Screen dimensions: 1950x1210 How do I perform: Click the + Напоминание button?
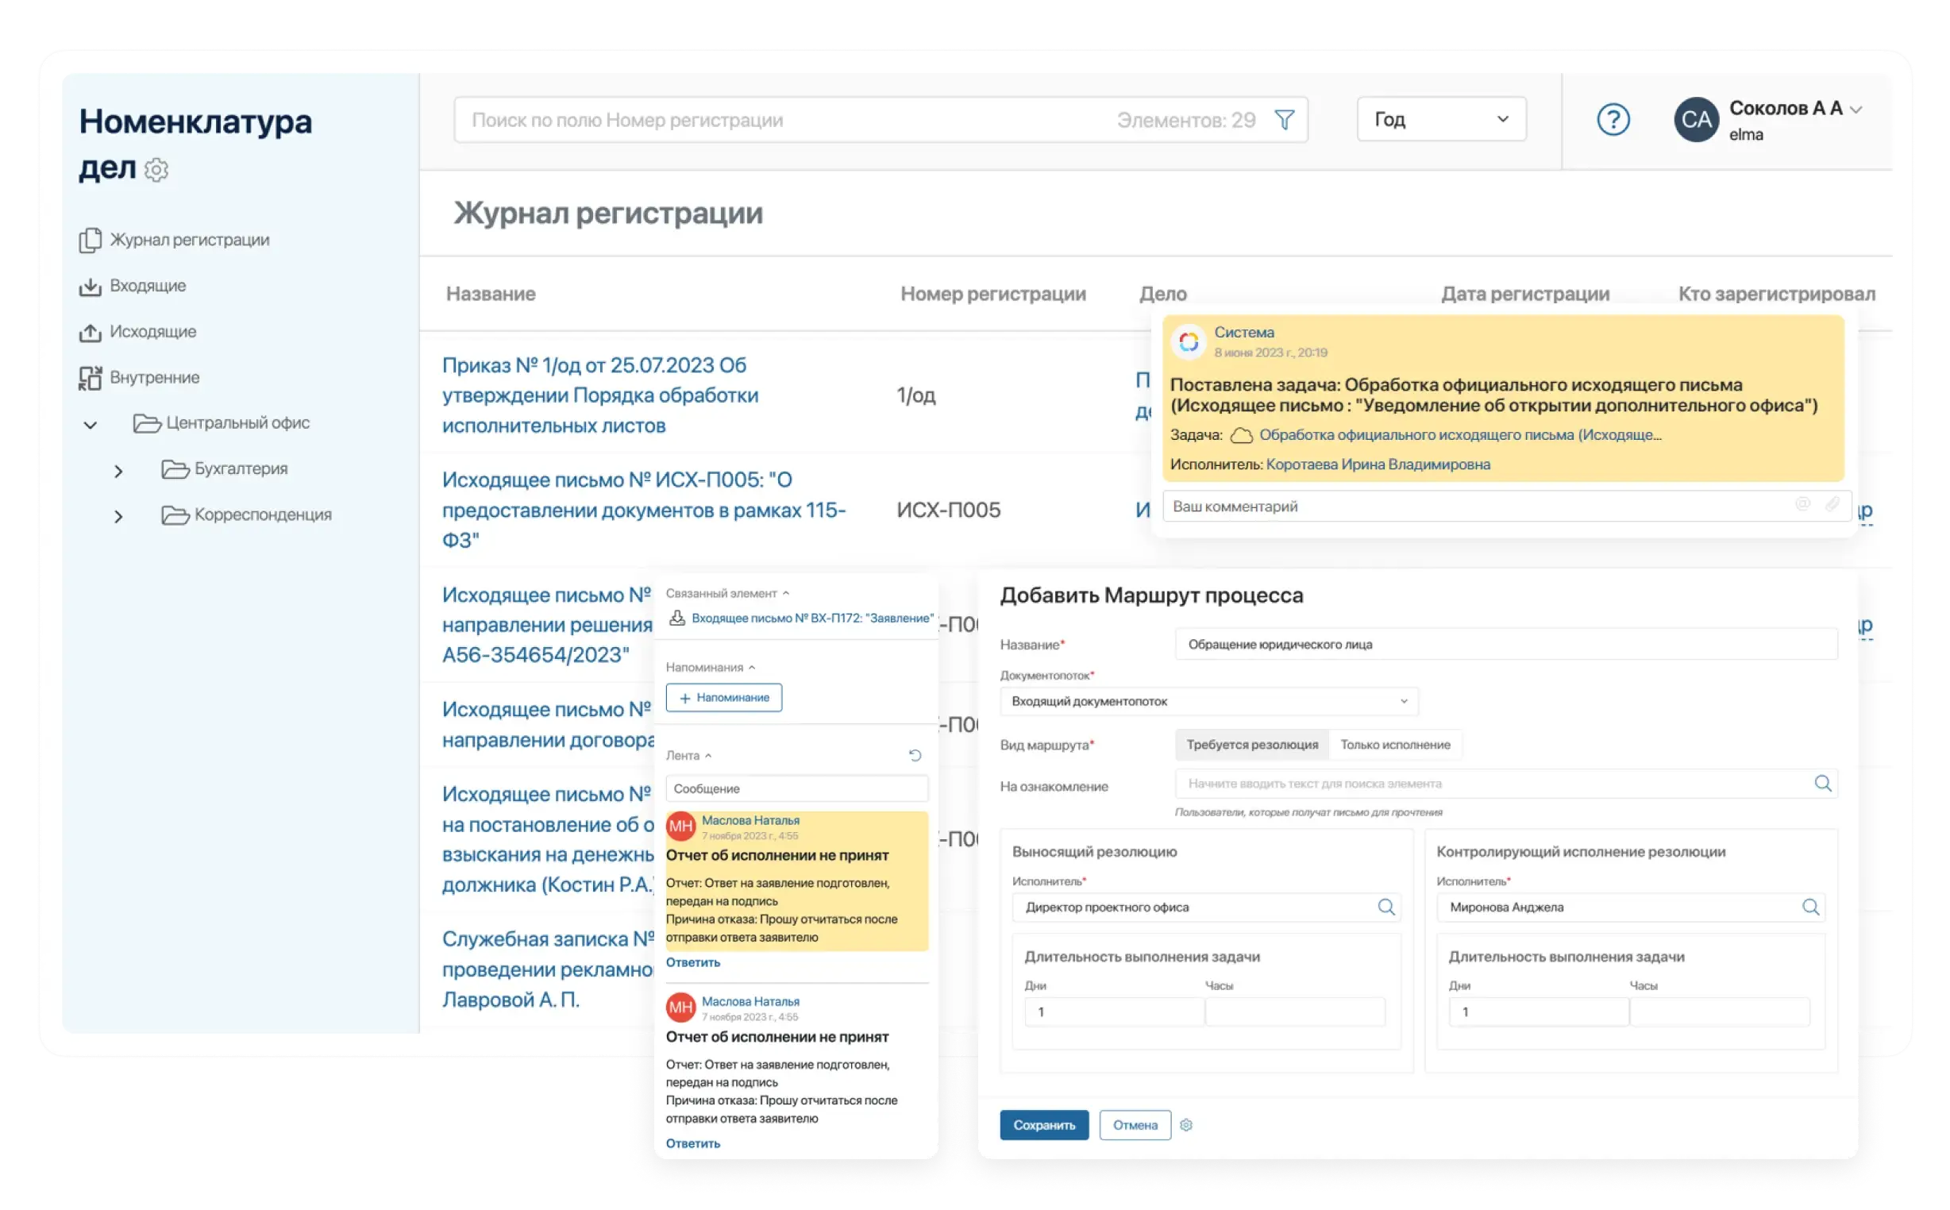(723, 698)
